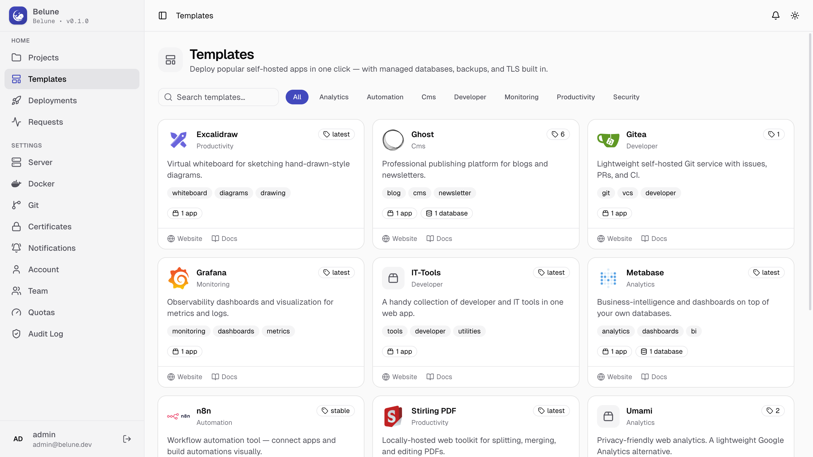This screenshot has height=457, width=813.
Task: Click the padlock icon for Certificates
Action: (x=16, y=227)
